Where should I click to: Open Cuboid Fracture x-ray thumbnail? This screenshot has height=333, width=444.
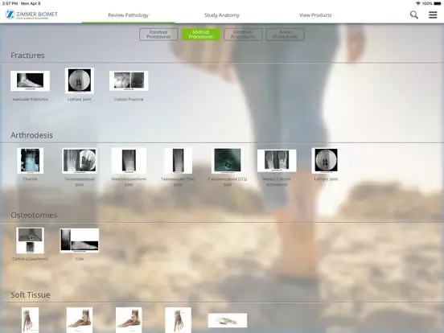(129, 81)
